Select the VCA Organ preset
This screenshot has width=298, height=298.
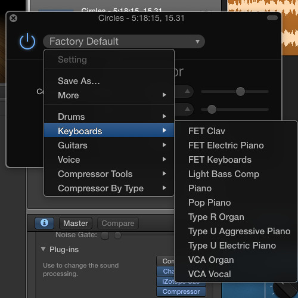coord(236,260)
